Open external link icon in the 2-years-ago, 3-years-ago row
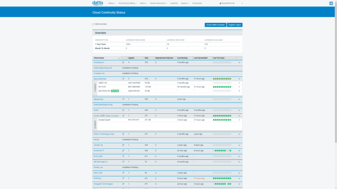The height and width of the screenshot is (189, 337). 123,145
